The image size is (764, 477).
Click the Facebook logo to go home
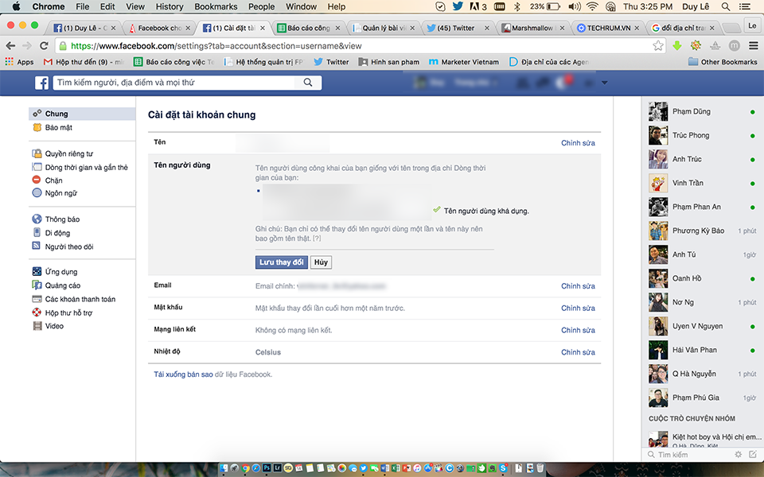point(41,82)
